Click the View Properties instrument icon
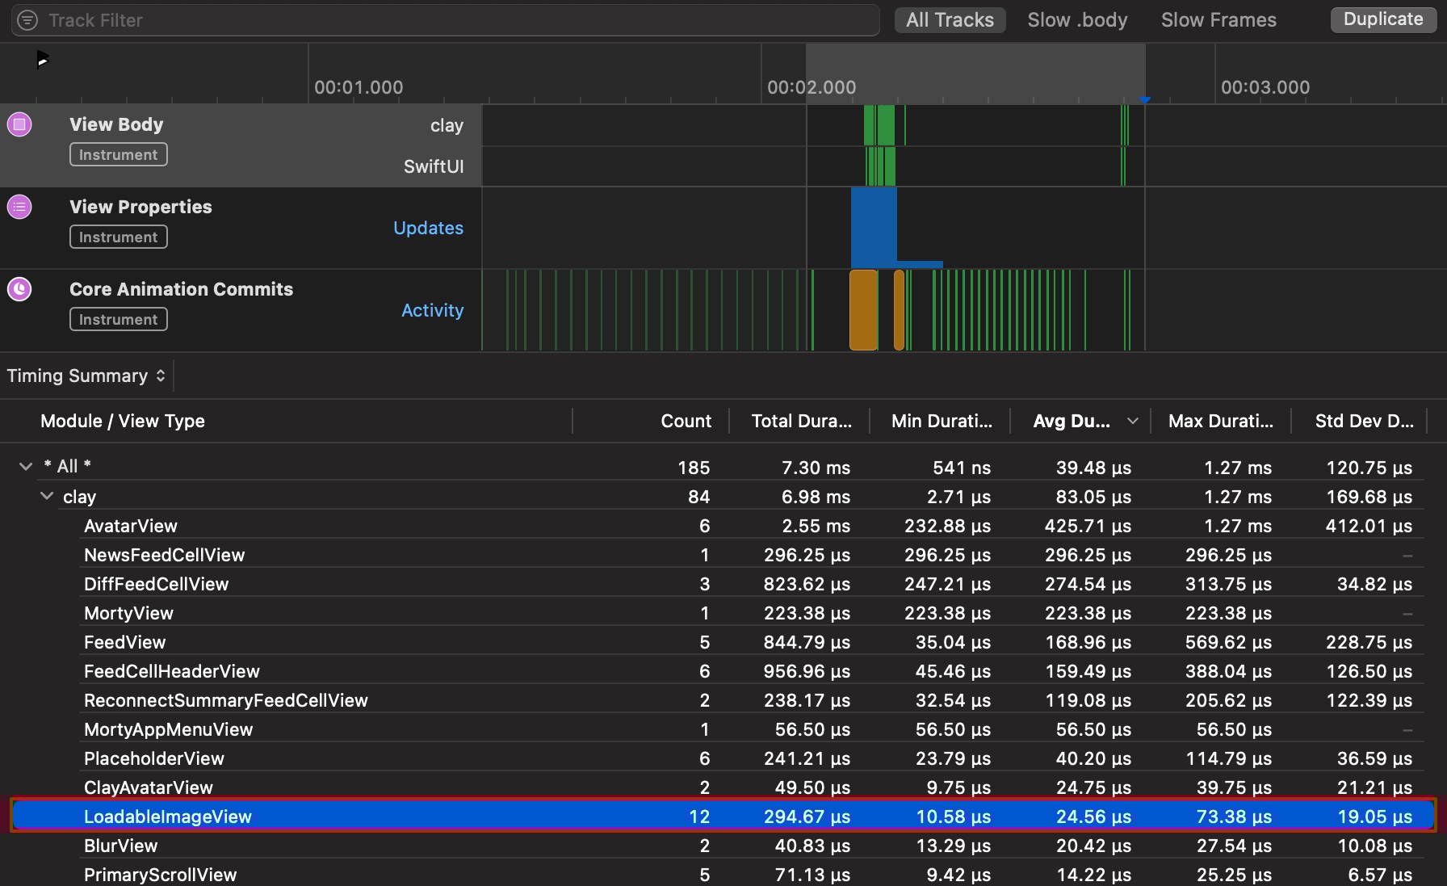This screenshot has width=1447, height=886. [x=19, y=207]
